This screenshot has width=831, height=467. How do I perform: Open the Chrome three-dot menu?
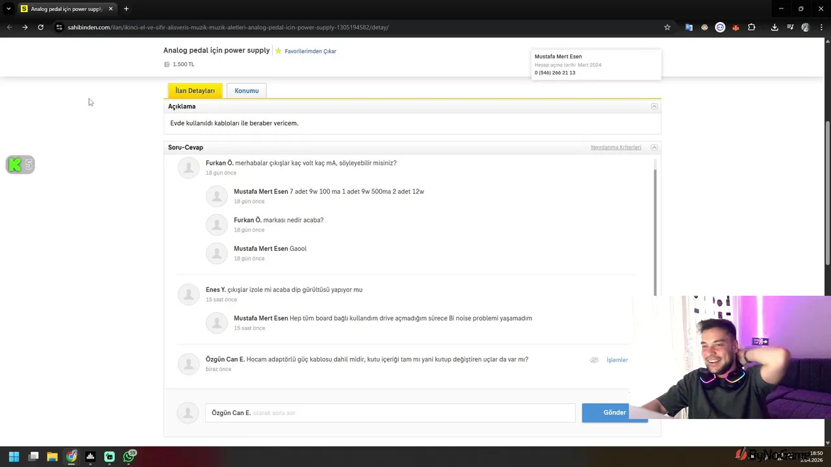tap(821, 27)
